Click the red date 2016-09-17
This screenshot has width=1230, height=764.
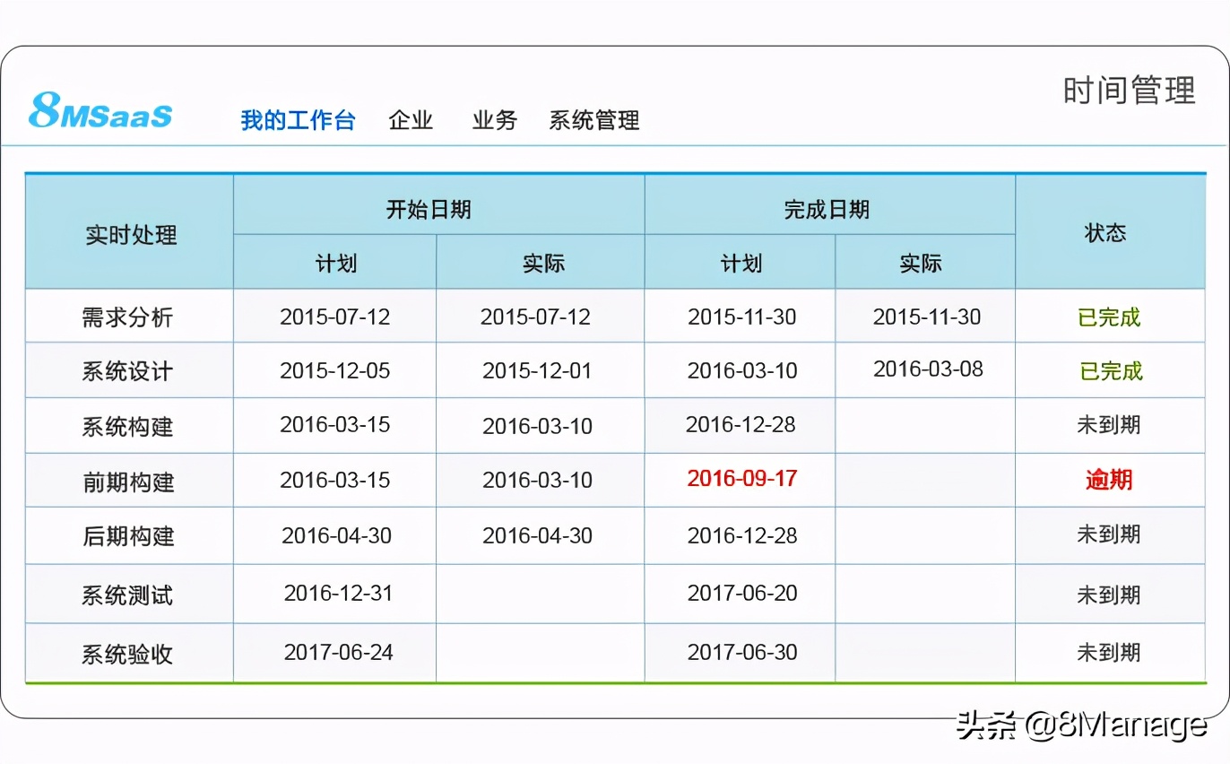tap(741, 480)
